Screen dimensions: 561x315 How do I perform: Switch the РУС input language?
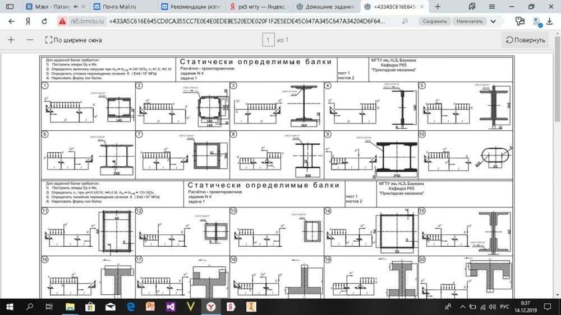pyautogui.click(x=504, y=307)
